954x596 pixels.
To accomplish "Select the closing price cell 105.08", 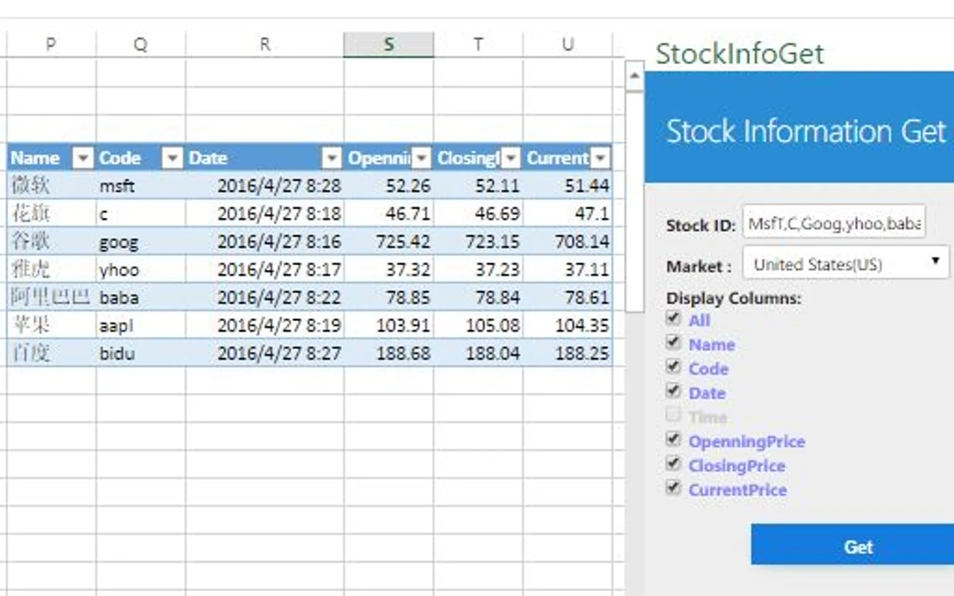I will click(x=478, y=325).
